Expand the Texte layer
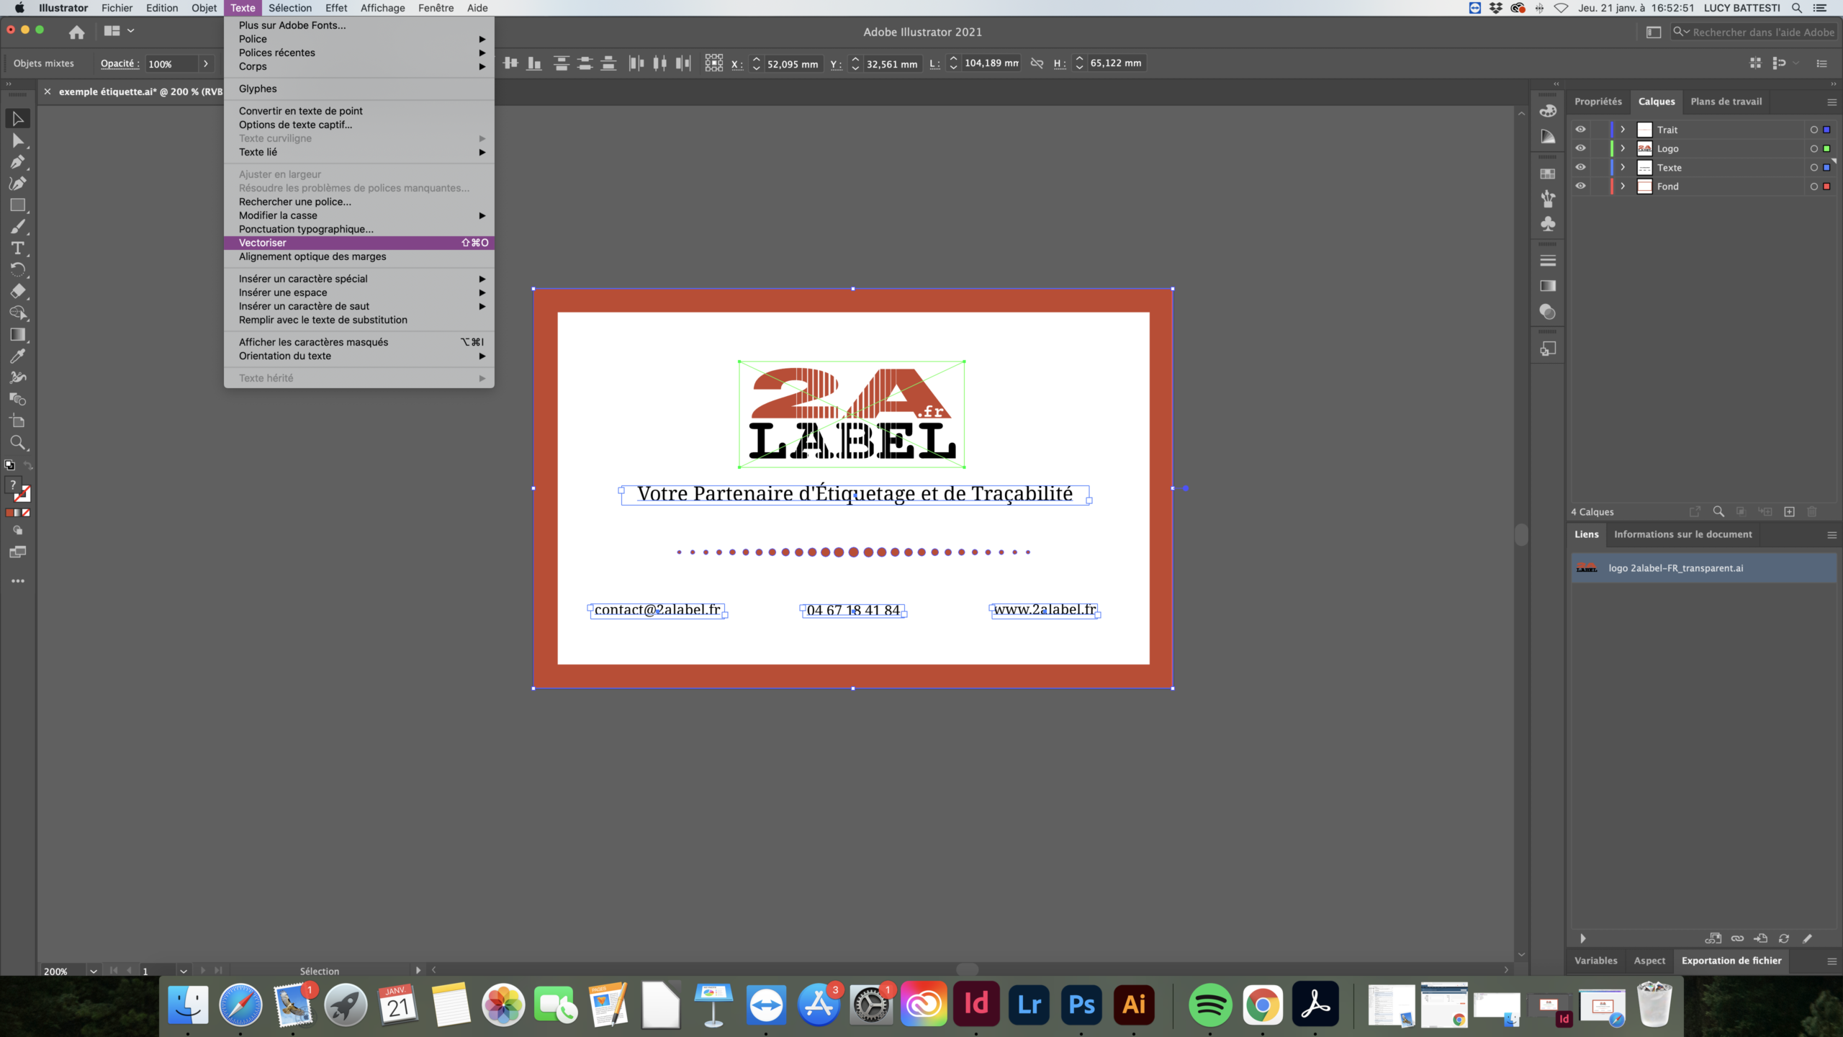Image resolution: width=1843 pixels, height=1037 pixels. tap(1623, 167)
